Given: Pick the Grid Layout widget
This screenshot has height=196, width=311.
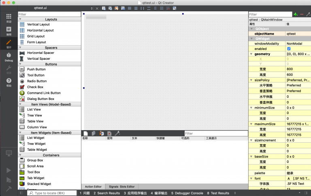Looking at the screenshot, I should tap(36, 36).
